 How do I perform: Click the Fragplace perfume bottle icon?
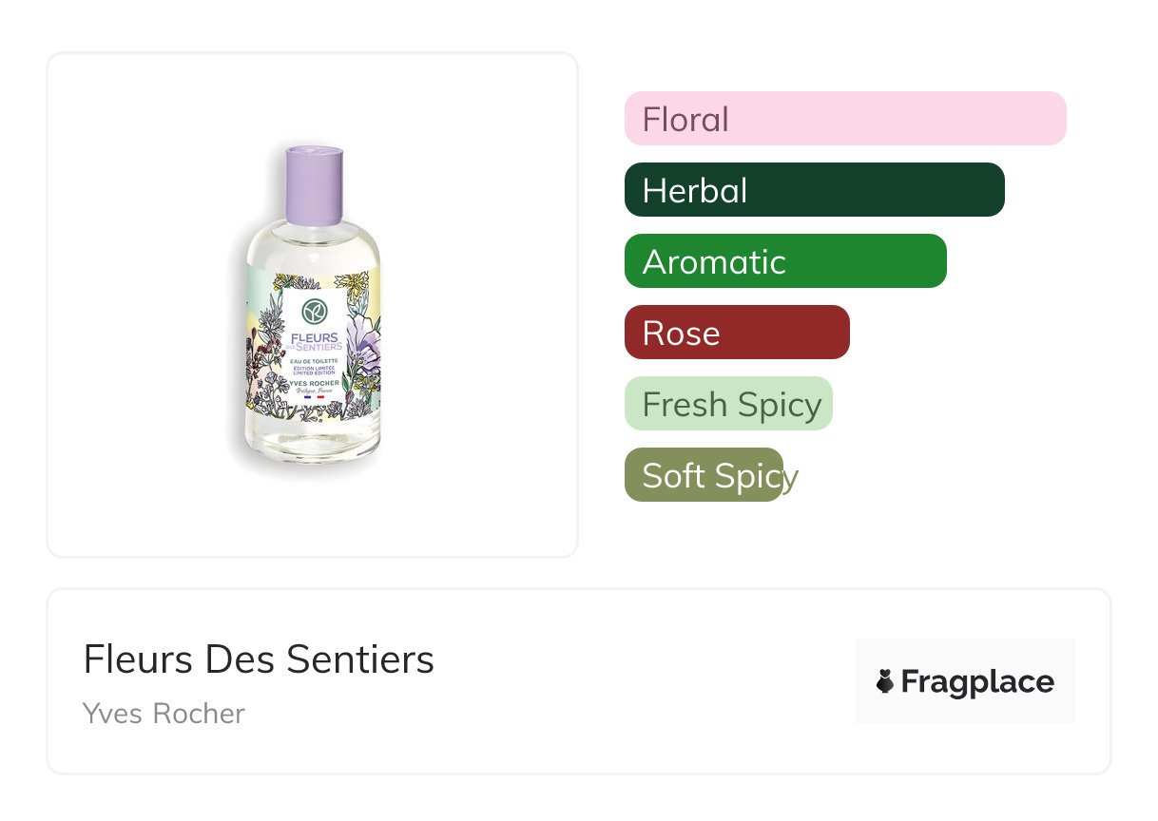click(x=885, y=681)
